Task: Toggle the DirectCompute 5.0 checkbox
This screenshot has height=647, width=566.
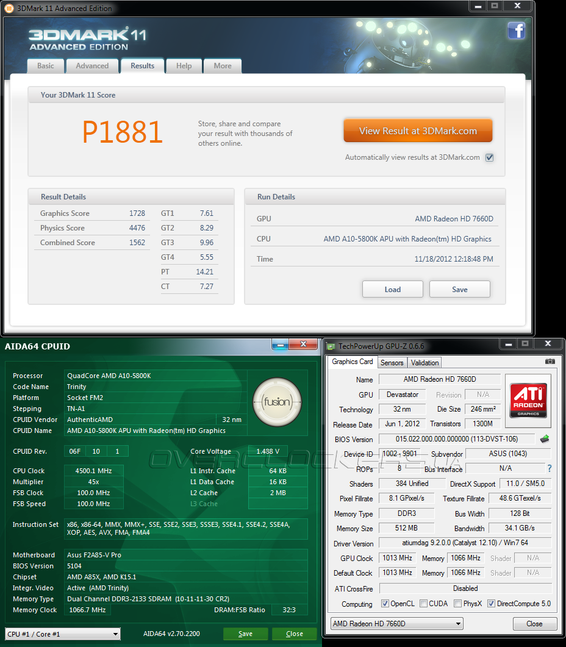Action: click(x=491, y=603)
